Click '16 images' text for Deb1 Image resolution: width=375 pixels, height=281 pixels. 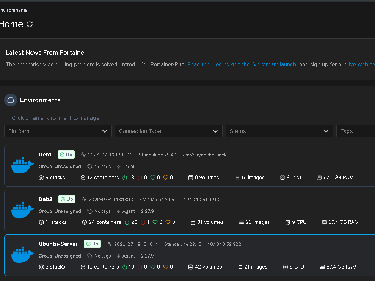[253, 178]
